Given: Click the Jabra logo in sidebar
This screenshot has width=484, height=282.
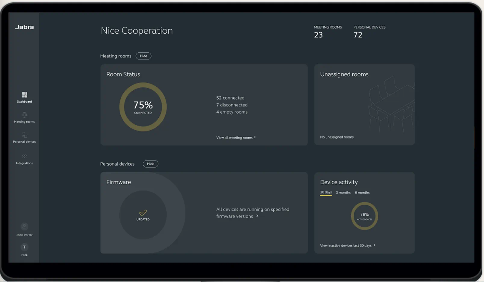Looking at the screenshot, I should [x=24, y=27].
